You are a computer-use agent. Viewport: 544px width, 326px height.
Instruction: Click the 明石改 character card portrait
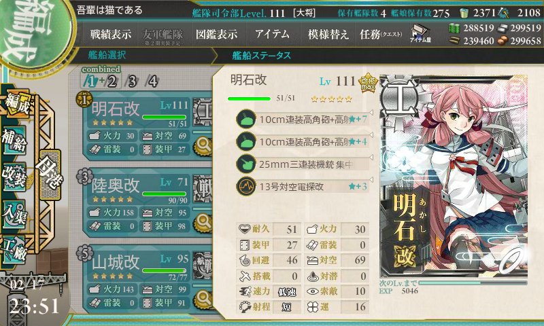(454, 176)
